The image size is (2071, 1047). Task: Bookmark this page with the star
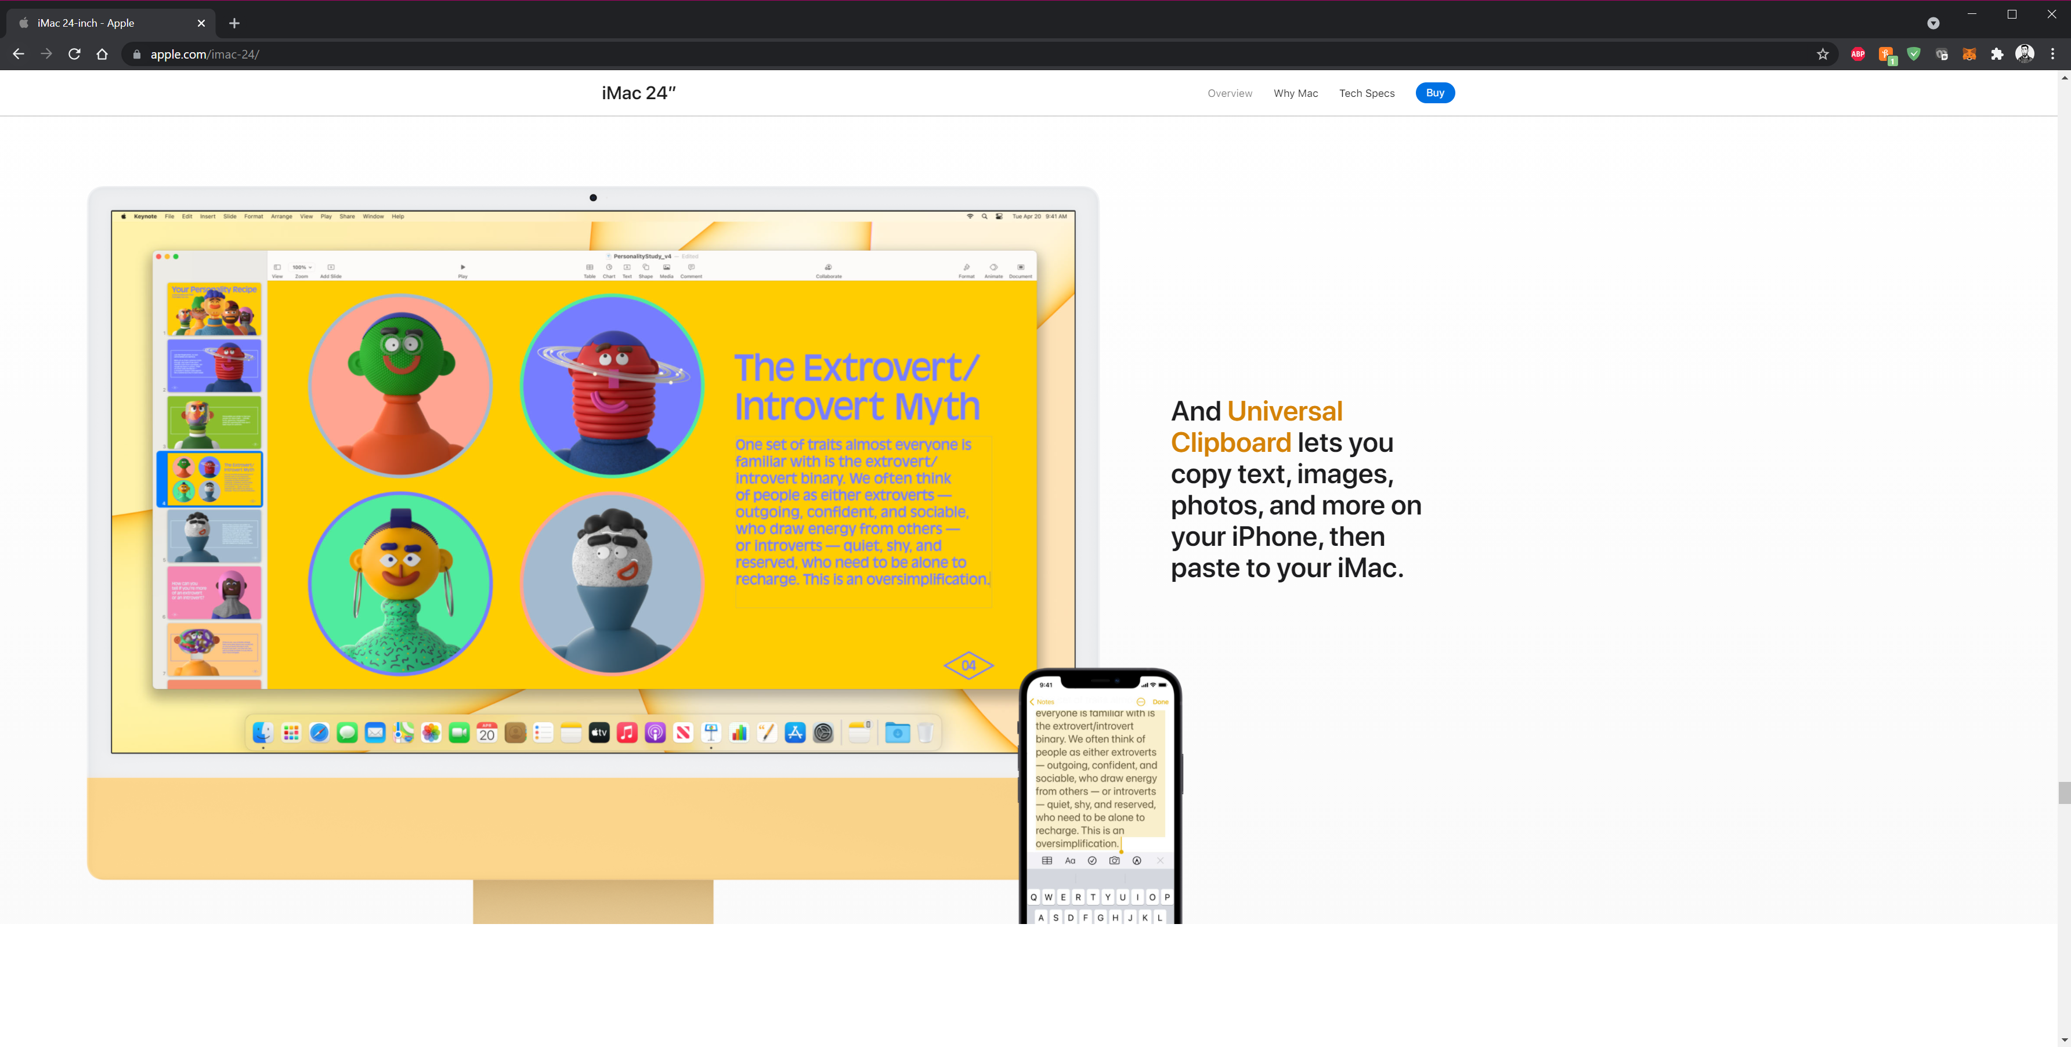1823,54
